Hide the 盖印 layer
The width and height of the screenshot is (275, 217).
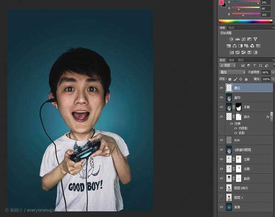click(x=221, y=97)
